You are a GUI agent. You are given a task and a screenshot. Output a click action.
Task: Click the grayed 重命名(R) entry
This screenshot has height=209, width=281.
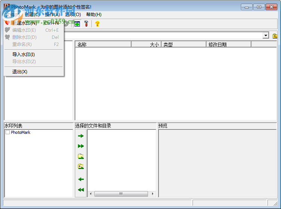34,44
